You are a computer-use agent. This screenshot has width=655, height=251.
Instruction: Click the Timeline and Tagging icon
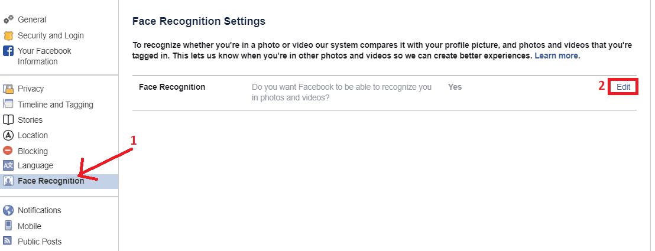(8, 105)
